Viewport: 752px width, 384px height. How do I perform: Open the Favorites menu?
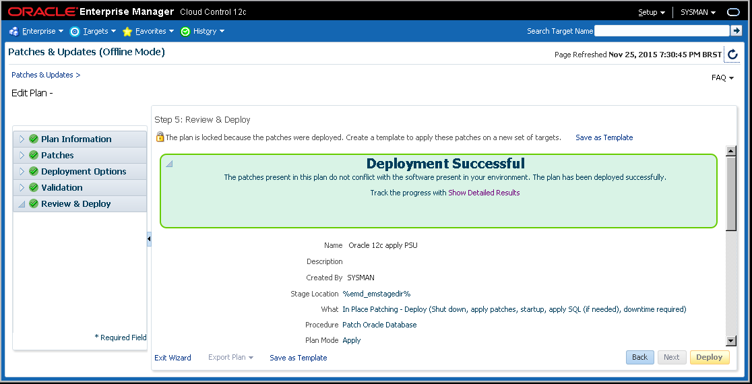tap(155, 31)
